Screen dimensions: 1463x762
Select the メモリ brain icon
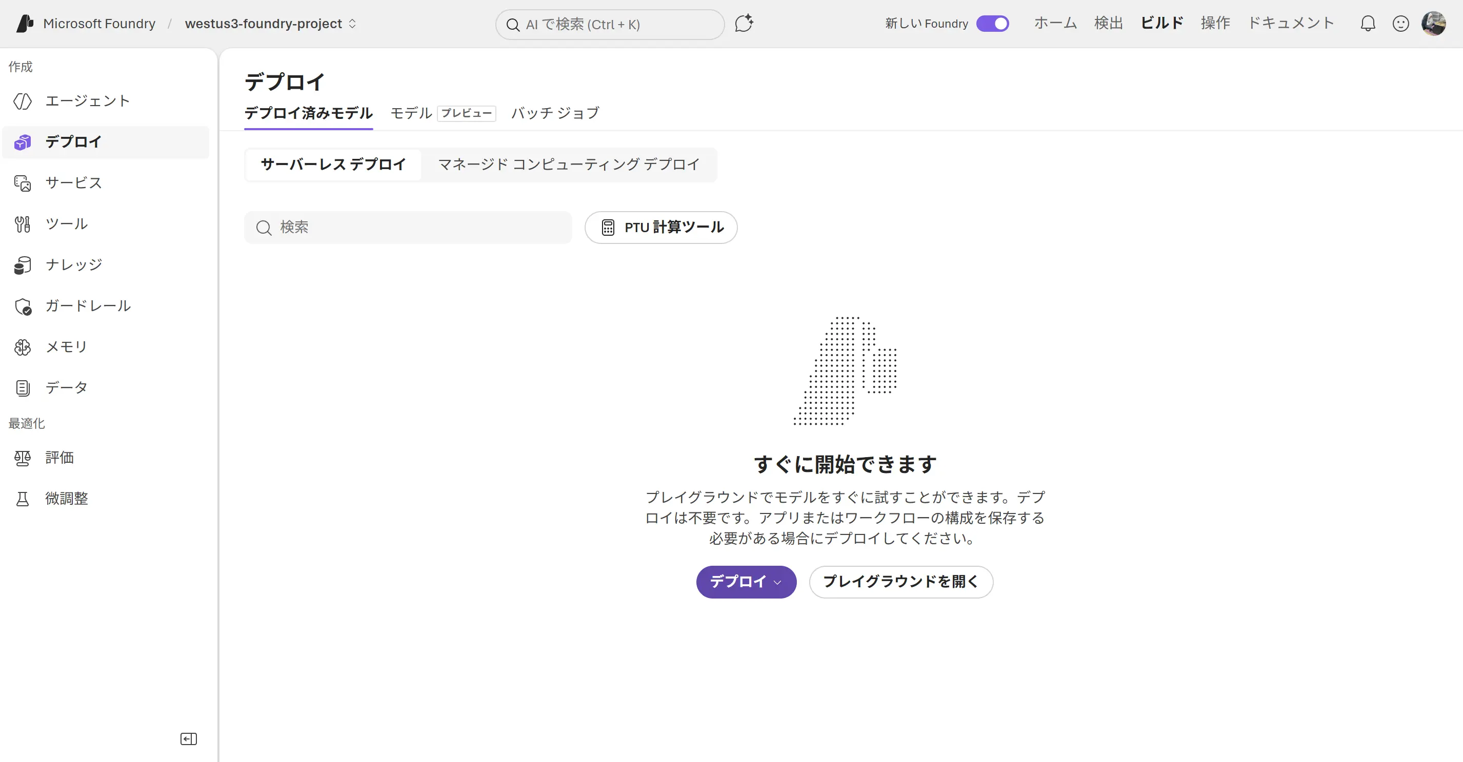click(23, 347)
